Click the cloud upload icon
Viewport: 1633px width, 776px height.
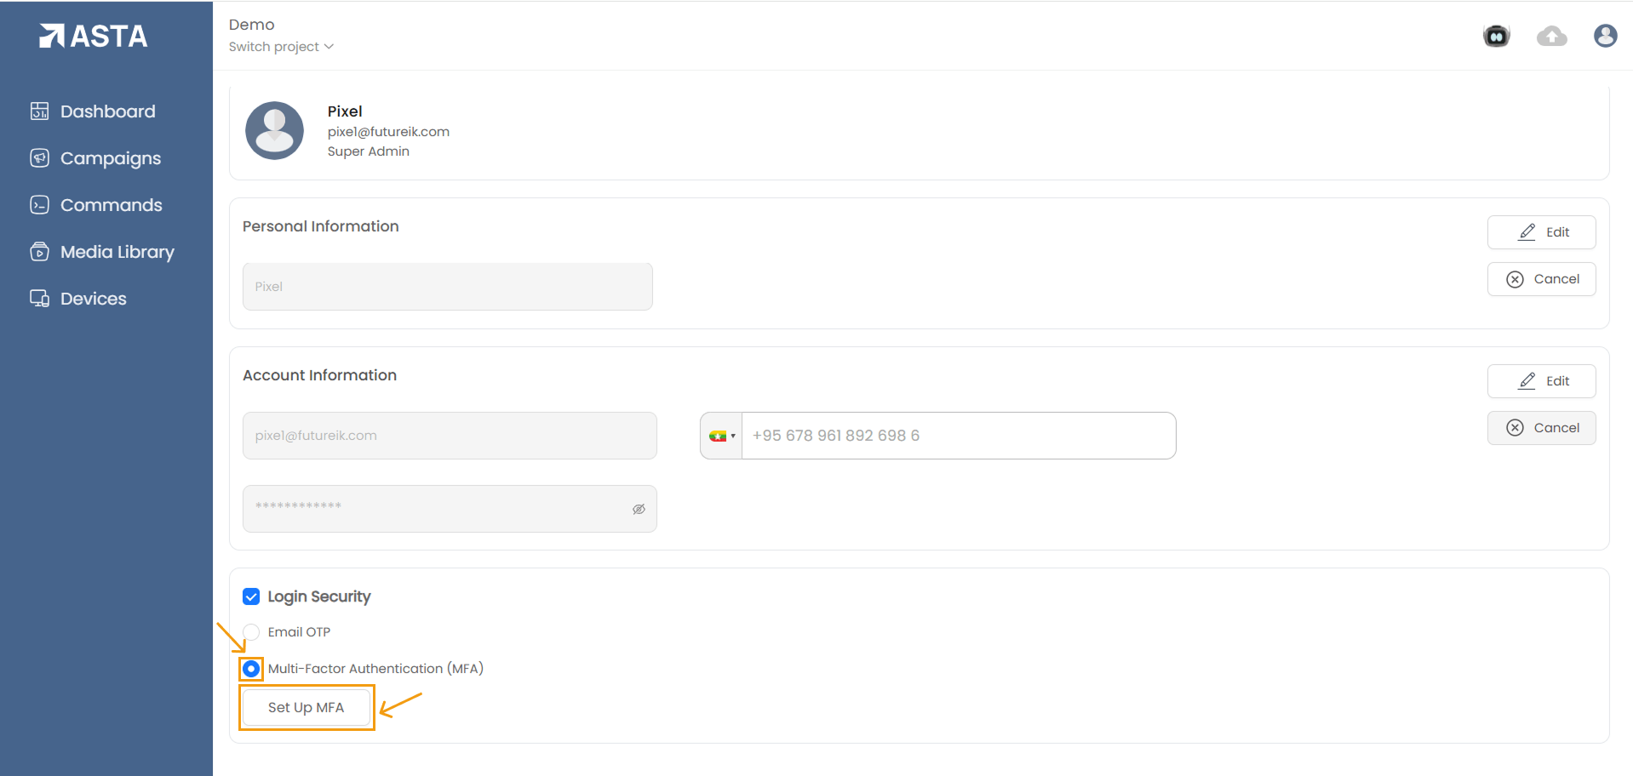[x=1551, y=36]
